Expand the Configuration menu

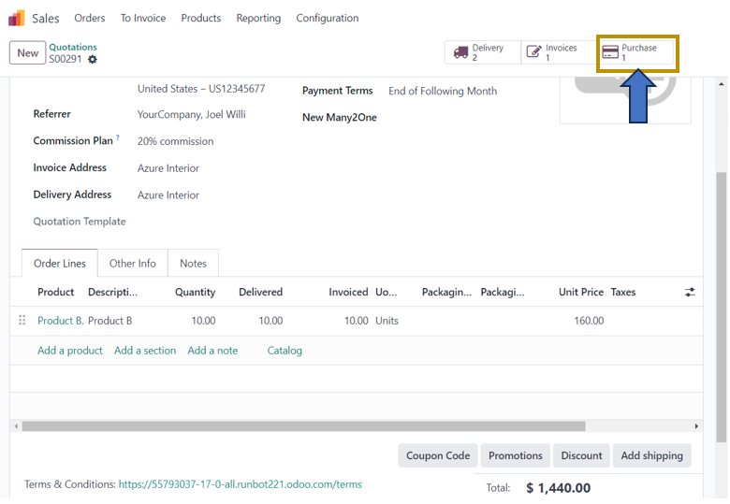tap(327, 19)
